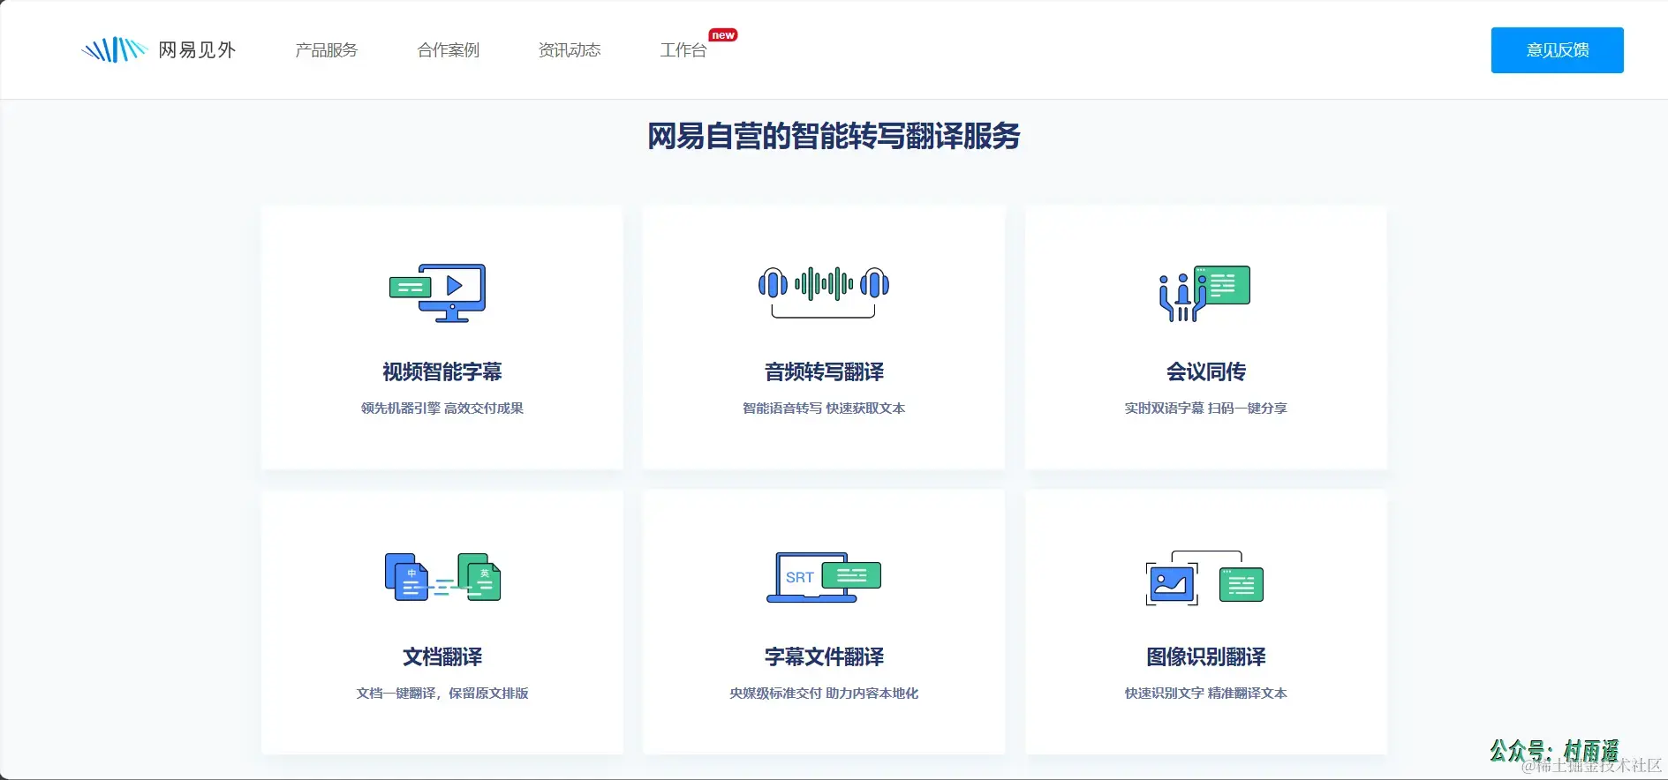
Task: Click text 快速识别文字 精准翻译文本
Action: 1205,694
